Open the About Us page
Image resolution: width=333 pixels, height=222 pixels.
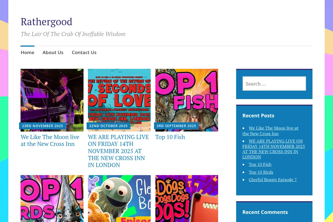tap(53, 52)
